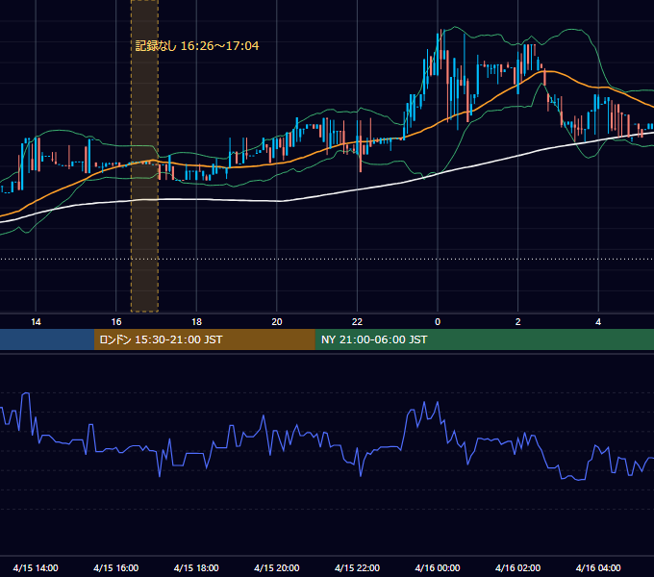
Task: Click the '4/15 22:00' date label
Action: [x=357, y=567]
